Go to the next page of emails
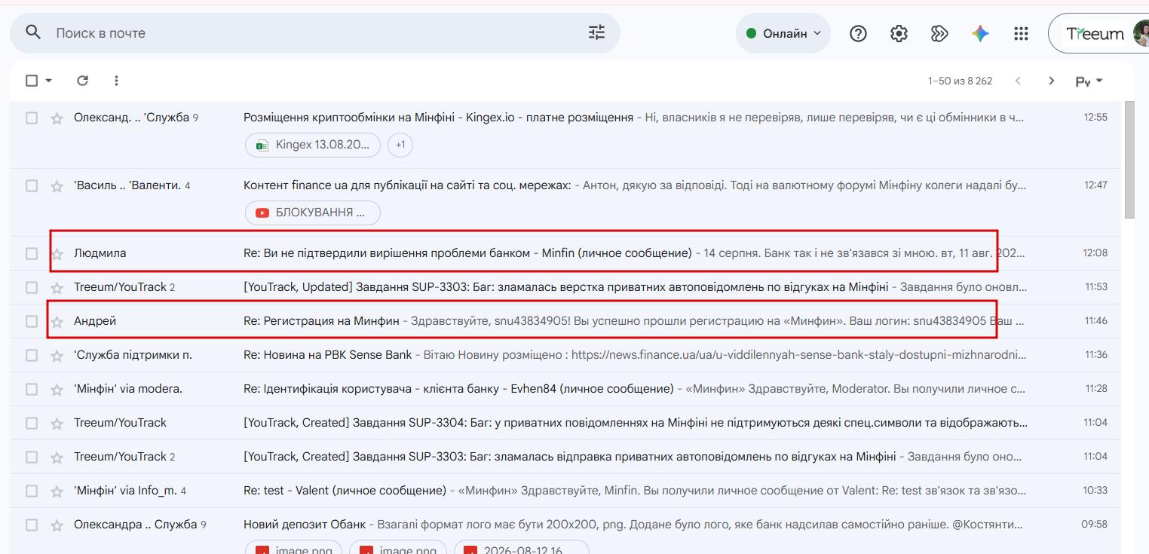Viewport: 1149px width, 554px height. pyautogui.click(x=1052, y=81)
